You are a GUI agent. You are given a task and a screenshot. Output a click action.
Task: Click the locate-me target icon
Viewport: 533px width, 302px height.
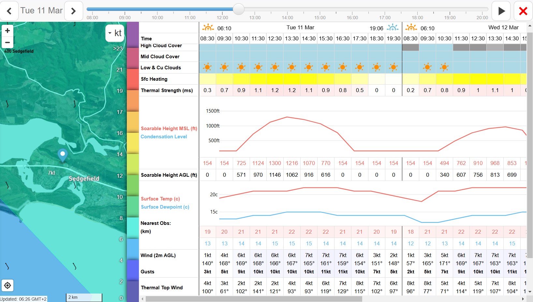[7, 285]
